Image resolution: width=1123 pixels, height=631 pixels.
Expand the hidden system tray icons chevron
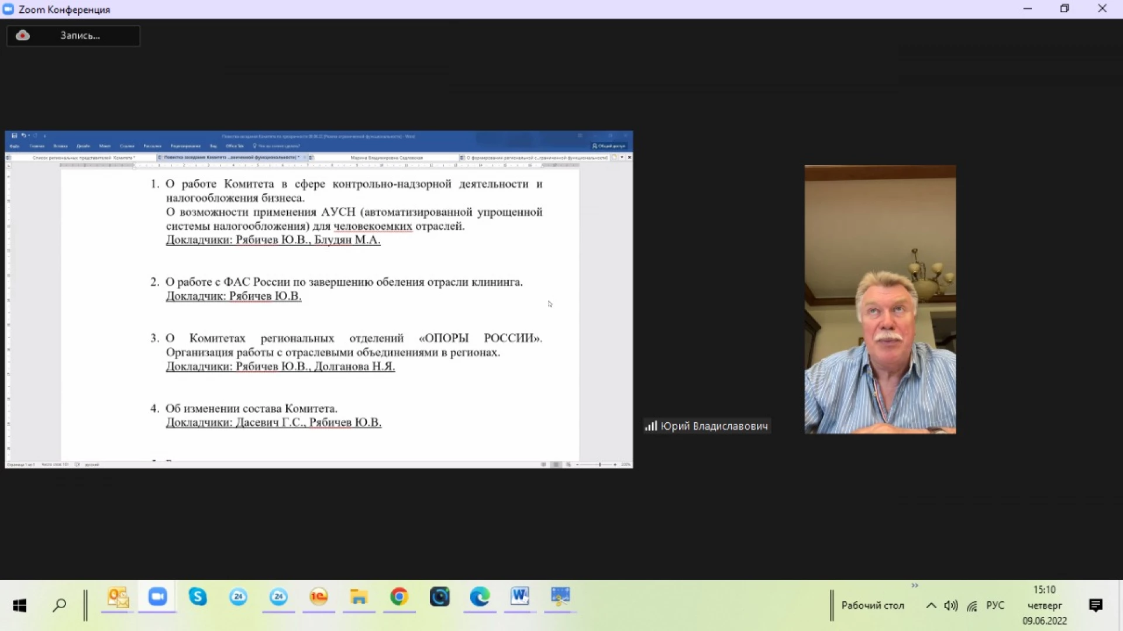coord(931,606)
